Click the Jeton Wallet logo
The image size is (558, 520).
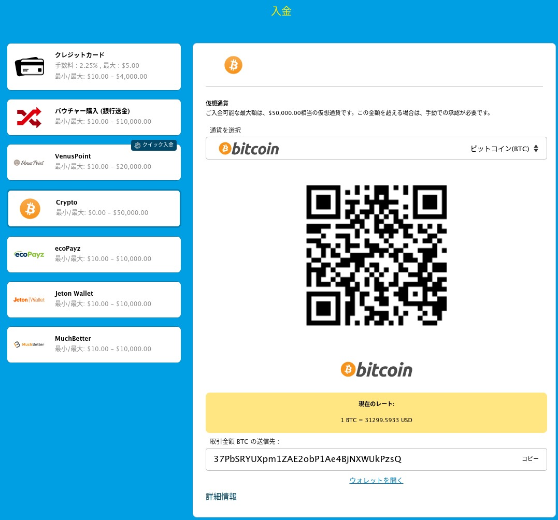[x=29, y=299]
